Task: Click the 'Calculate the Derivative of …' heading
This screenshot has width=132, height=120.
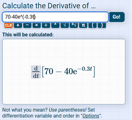Action: [49, 6]
